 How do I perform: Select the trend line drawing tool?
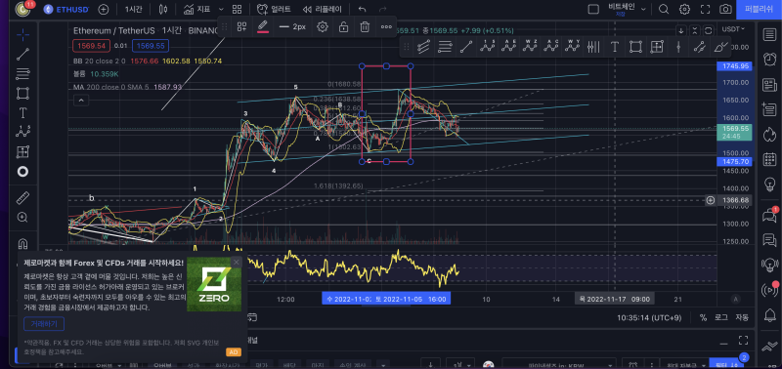[x=22, y=55]
